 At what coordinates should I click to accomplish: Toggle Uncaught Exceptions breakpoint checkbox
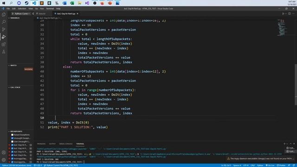(13, 138)
